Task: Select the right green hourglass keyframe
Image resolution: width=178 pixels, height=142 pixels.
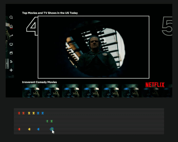Action: (51, 121)
